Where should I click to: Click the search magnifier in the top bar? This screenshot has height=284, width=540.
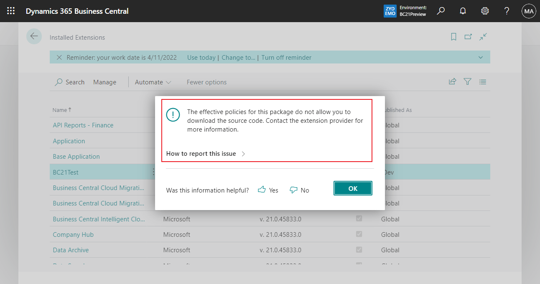pyautogui.click(x=441, y=10)
